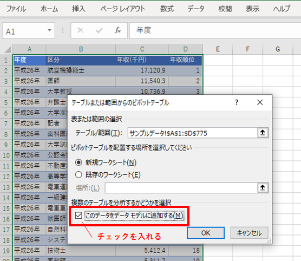Open the 挿入 ribbon tab
Viewport: 301px width, 261px height.
click(78, 9)
